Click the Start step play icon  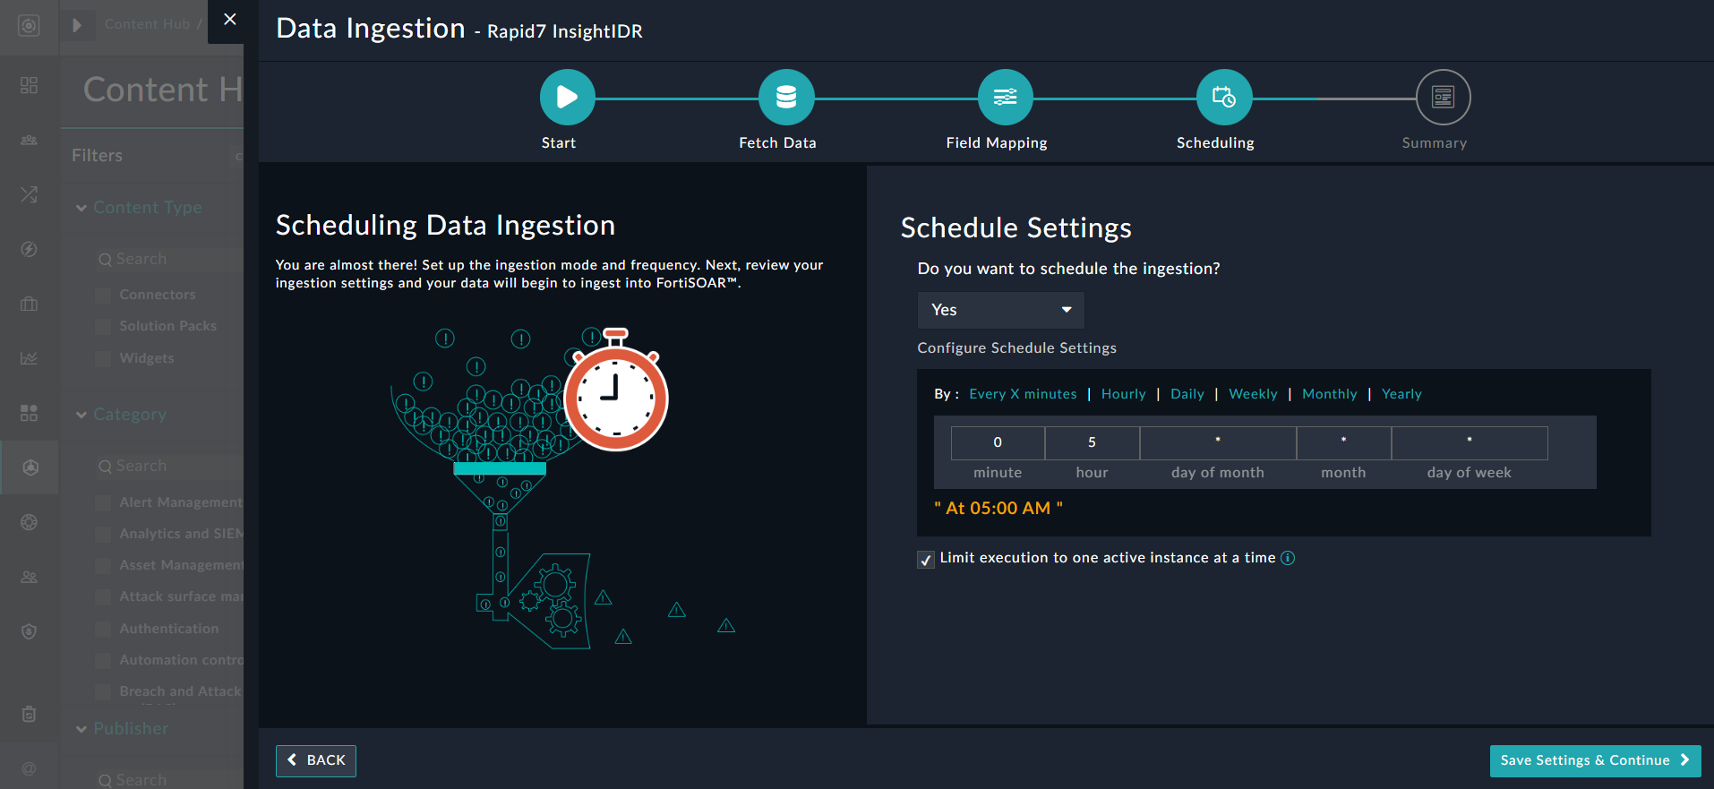coord(567,97)
